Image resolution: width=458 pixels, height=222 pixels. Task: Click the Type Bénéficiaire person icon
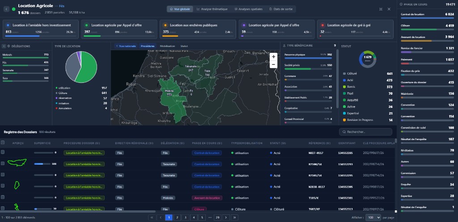click(284, 46)
